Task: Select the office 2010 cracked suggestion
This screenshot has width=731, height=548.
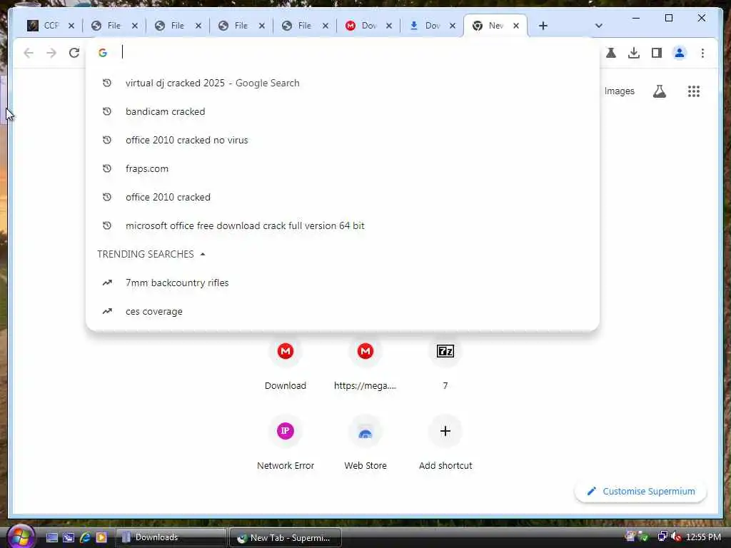Action: (343, 197)
